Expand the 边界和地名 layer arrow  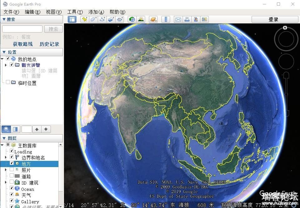6,157
